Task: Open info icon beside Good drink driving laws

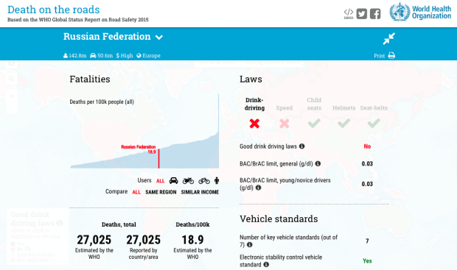Action: click(302, 146)
